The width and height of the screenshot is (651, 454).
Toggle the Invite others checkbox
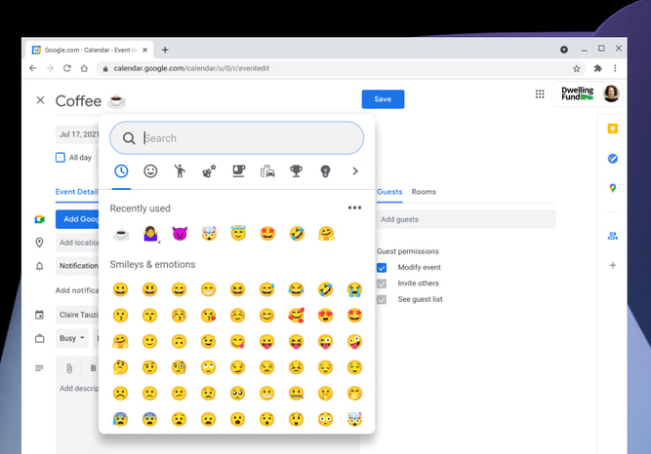382,284
